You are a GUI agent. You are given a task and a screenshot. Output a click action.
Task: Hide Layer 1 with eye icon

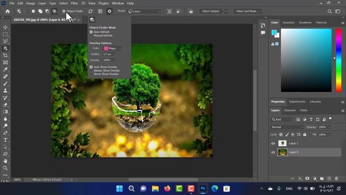(273, 144)
